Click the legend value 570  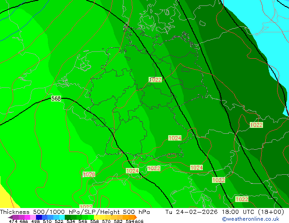click(106, 221)
